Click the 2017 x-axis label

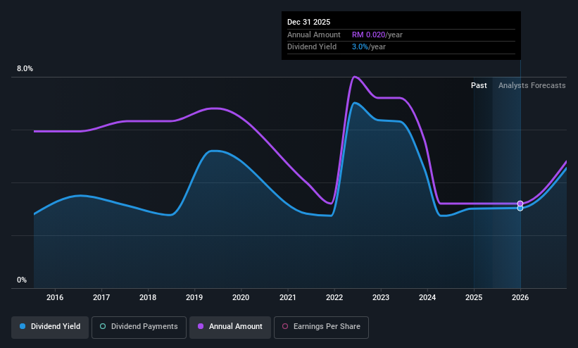(x=101, y=297)
